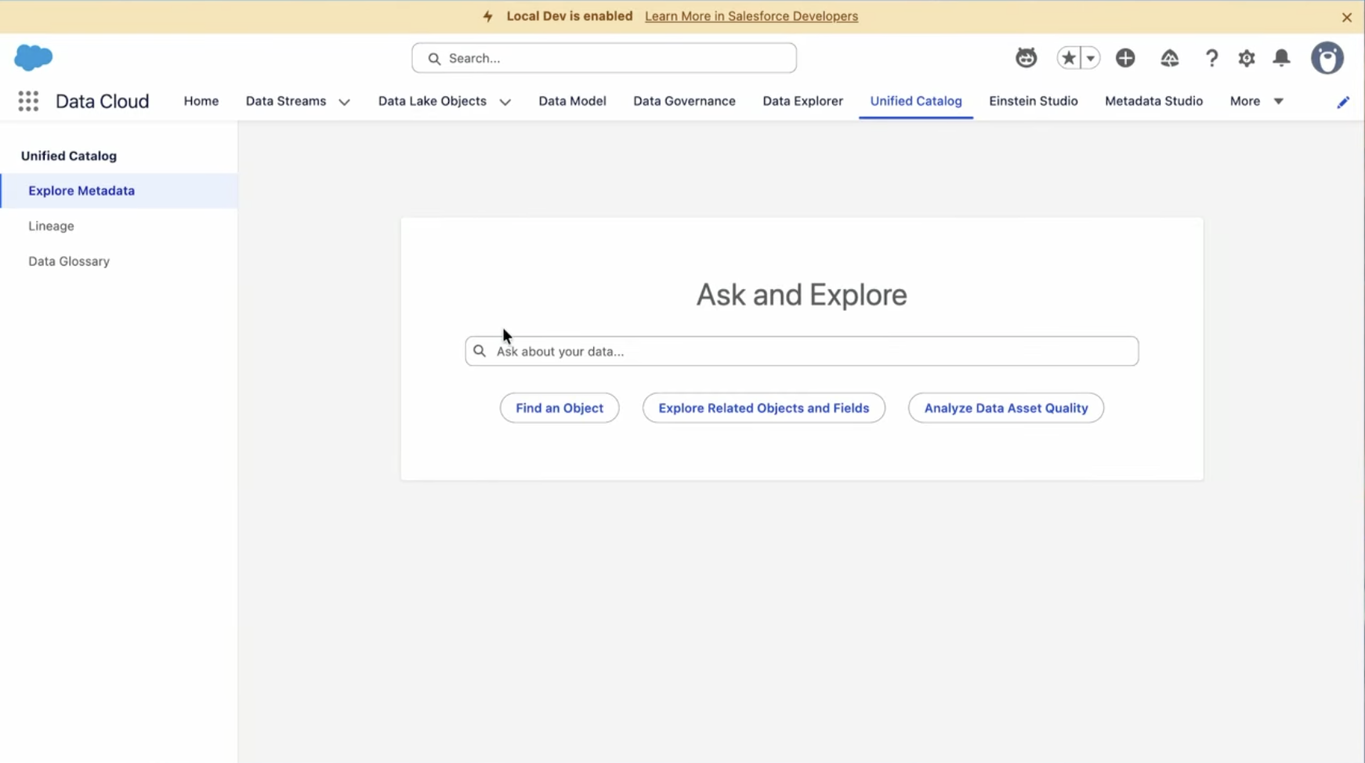Open the user profile avatar
1365x763 pixels.
pyautogui.click(x=1327, y=58)
